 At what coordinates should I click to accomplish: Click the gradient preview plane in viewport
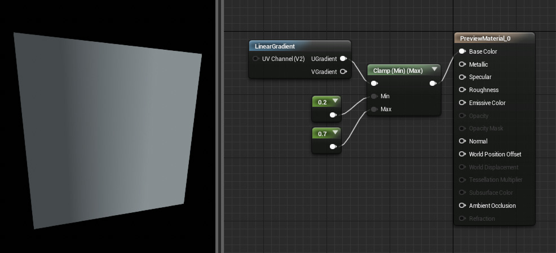pyautogui.click(x=107, y=130)
